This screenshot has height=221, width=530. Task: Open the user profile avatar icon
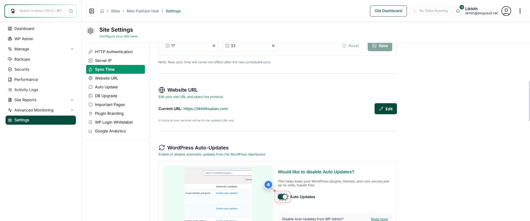click(506, 11)
